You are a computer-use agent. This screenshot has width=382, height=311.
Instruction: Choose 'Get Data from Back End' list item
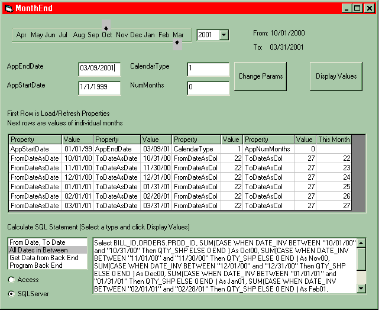click(x=48, y=258)
